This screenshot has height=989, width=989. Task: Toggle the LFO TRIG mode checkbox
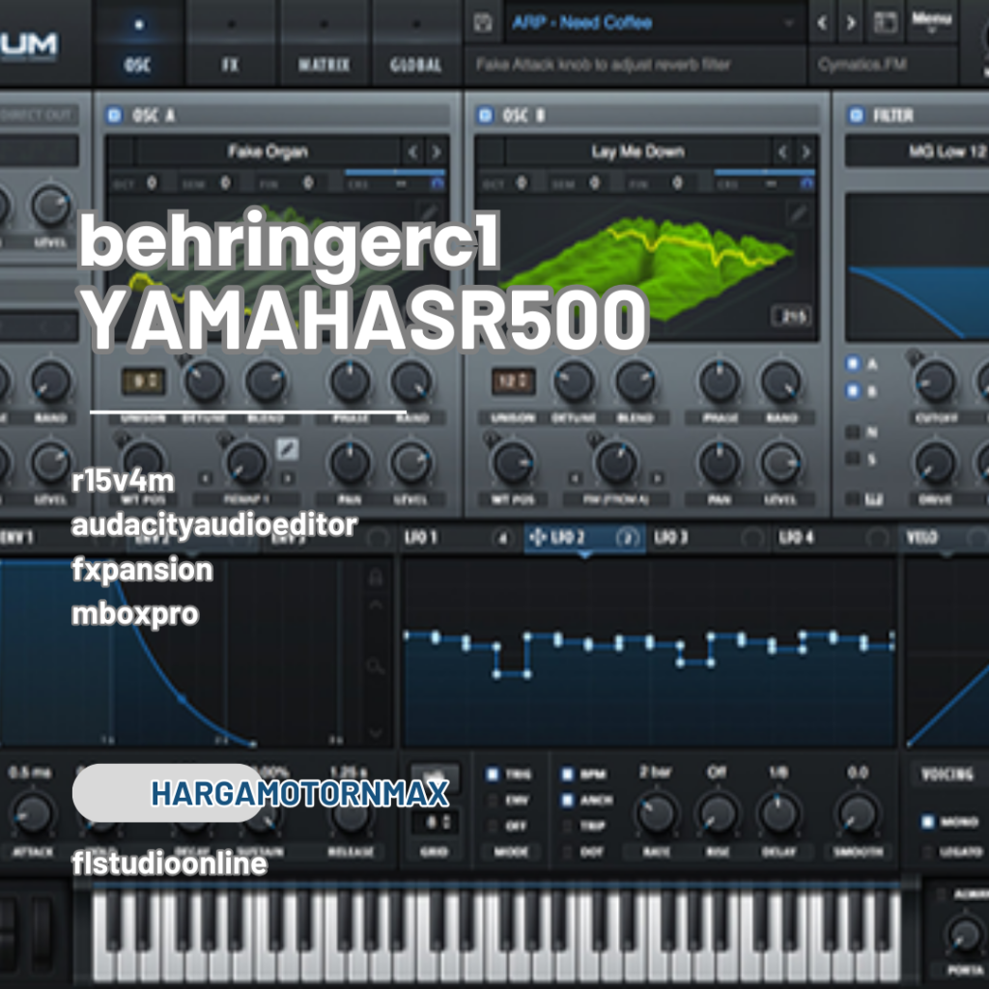coord(493,774)
